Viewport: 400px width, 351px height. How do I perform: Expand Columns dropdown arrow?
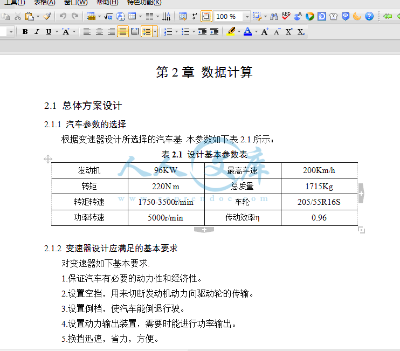[157, 17]
